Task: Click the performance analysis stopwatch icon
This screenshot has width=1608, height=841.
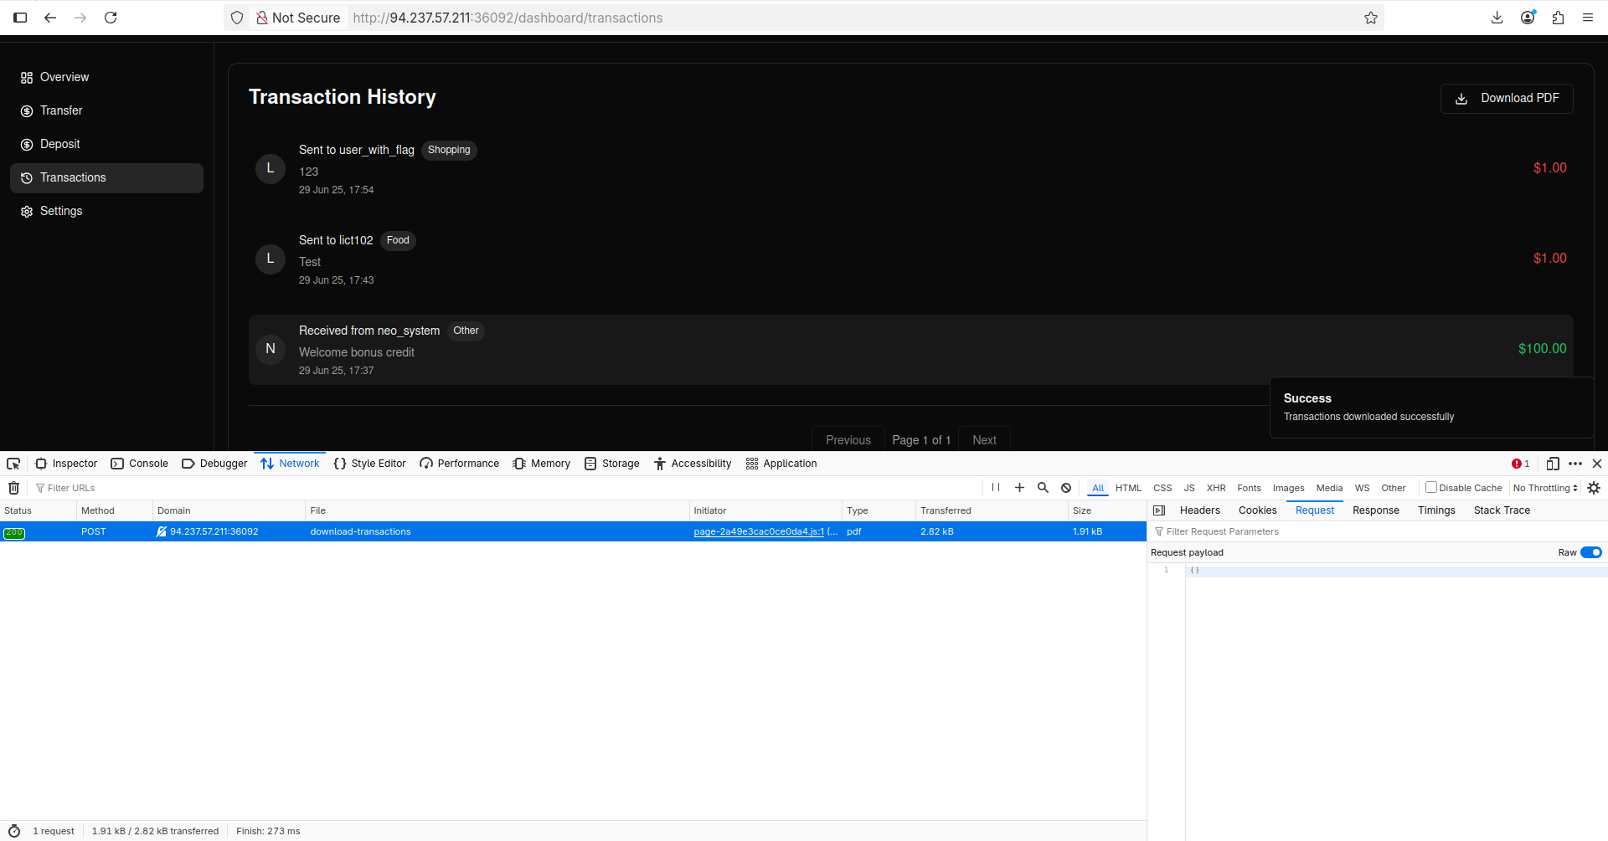Action: pyautogui.click(x=14, y=831)
